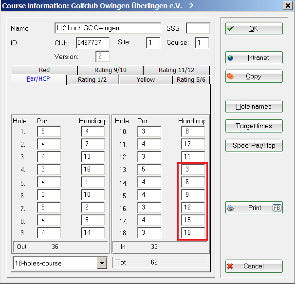Click the Handicap field for hole 16

(x=193, y=207)
